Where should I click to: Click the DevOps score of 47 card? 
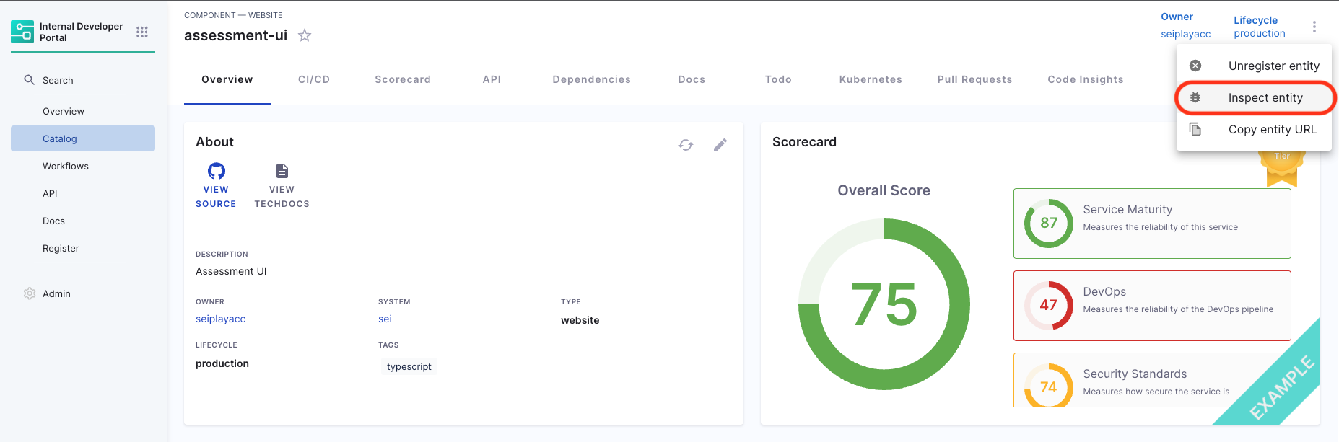[x=1151, y=306]
